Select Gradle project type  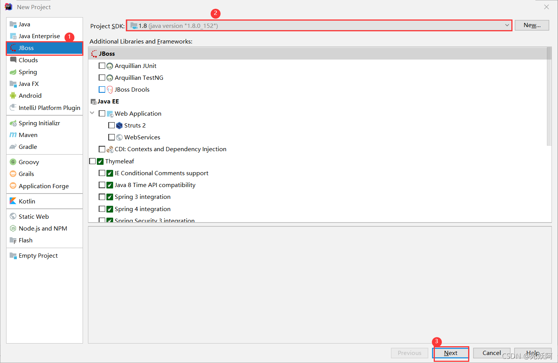[x=44, y=147]
